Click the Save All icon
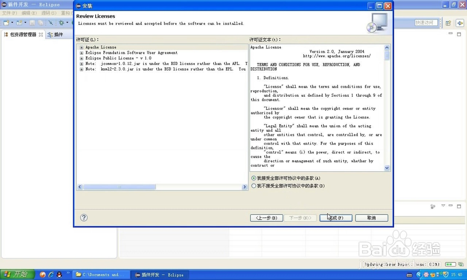The height and width of the screenshot is (280, 467). pyautogui.click(x=41, y=22)
